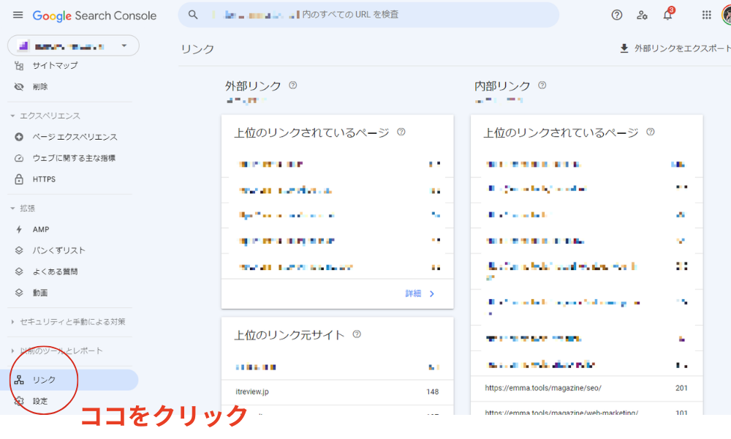Open the notifications bell

(667, 15)
